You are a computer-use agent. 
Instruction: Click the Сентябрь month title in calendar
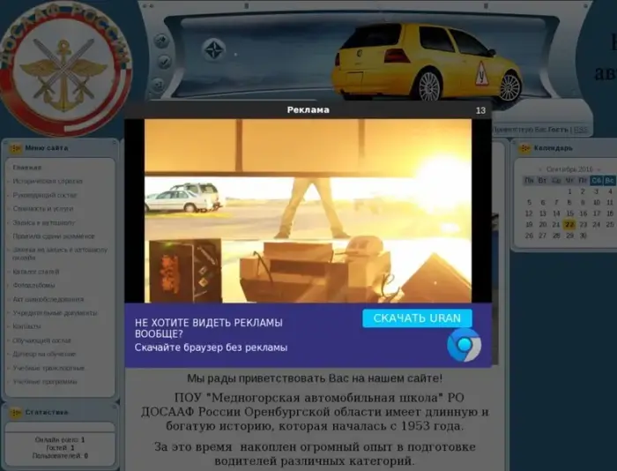[x=569, y=169]
